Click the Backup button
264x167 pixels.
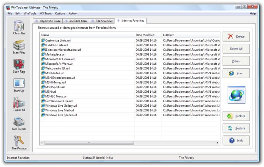(x=236, y=116)
